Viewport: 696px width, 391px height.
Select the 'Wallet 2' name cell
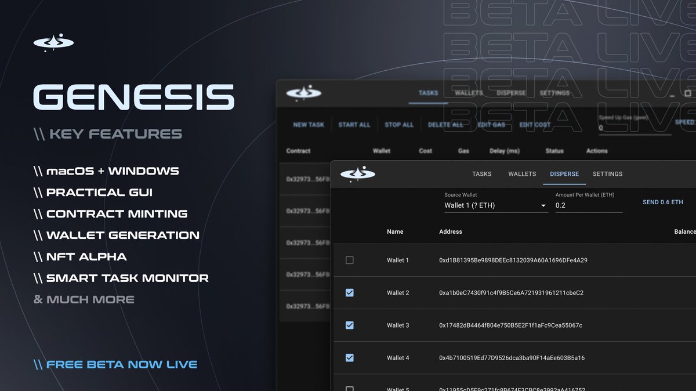[x=398, y=293]
